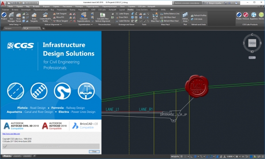Switch to the Cross Sections ribbon tab
Screen dimensions: 265x159
142,10
